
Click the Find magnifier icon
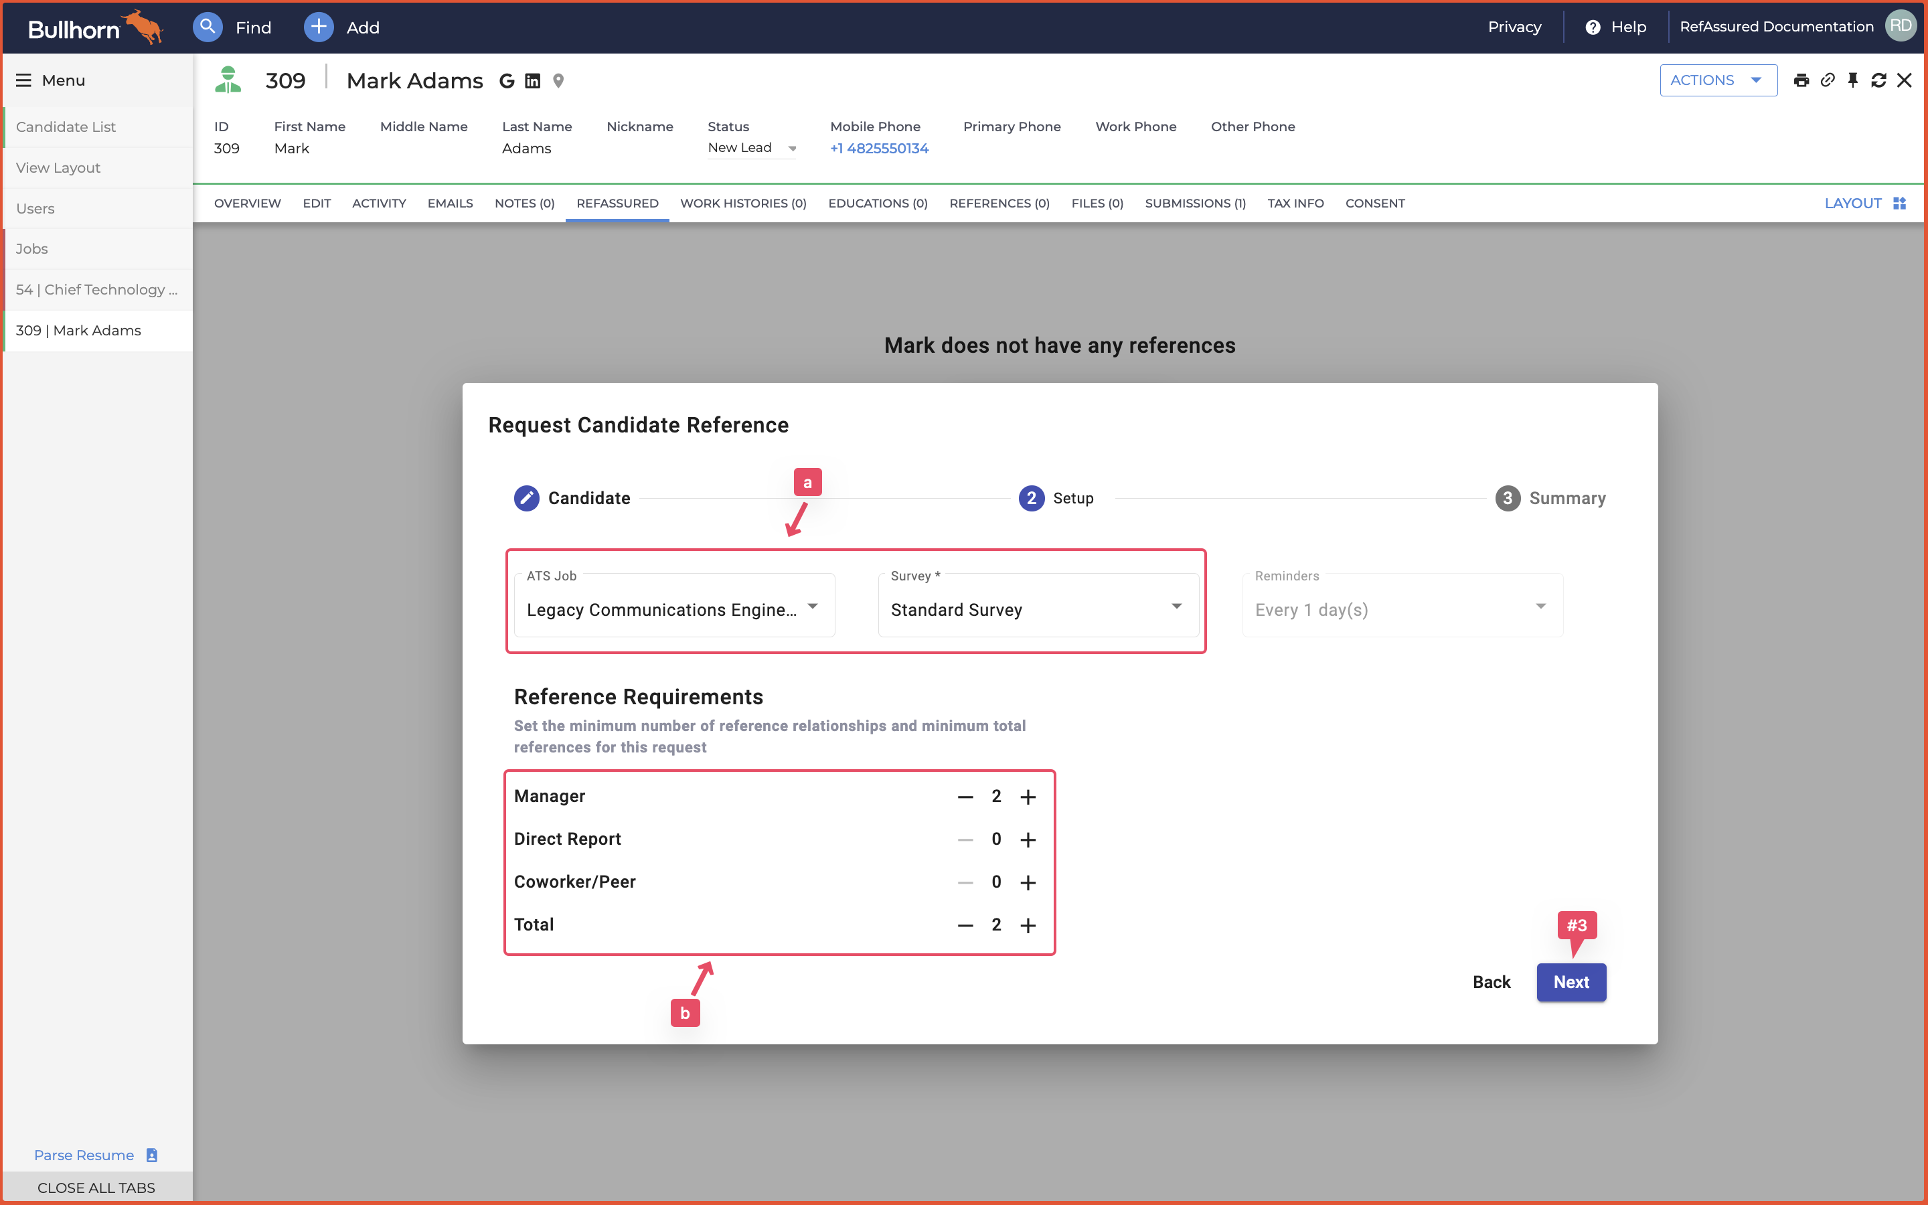pos(207,27)
